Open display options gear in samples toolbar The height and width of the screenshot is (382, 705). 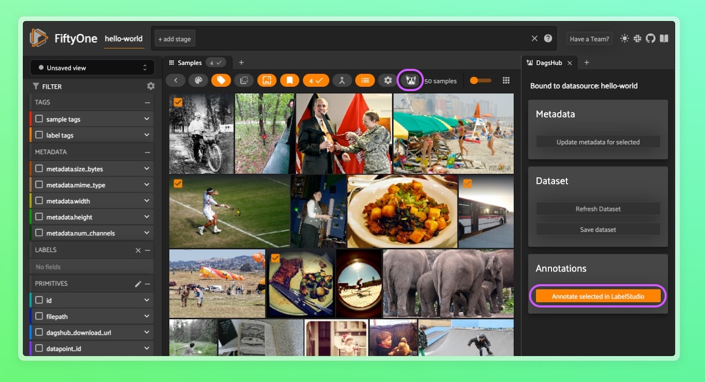coord(388,81)
